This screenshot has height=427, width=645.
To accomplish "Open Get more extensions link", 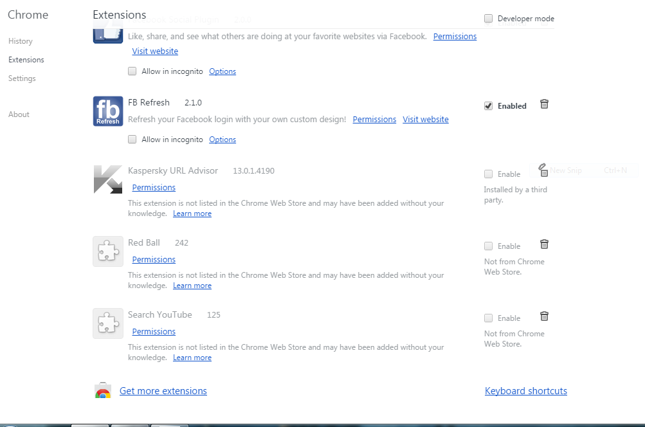I will click(163, 391).
